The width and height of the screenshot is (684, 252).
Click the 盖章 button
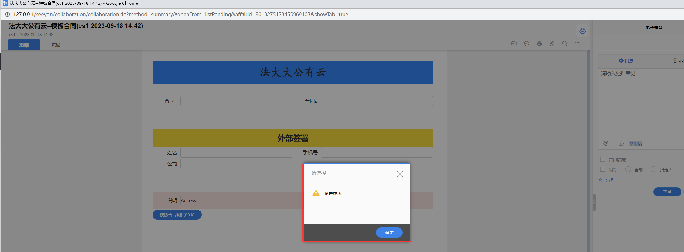pyautogui.click(x=667, y=192)
